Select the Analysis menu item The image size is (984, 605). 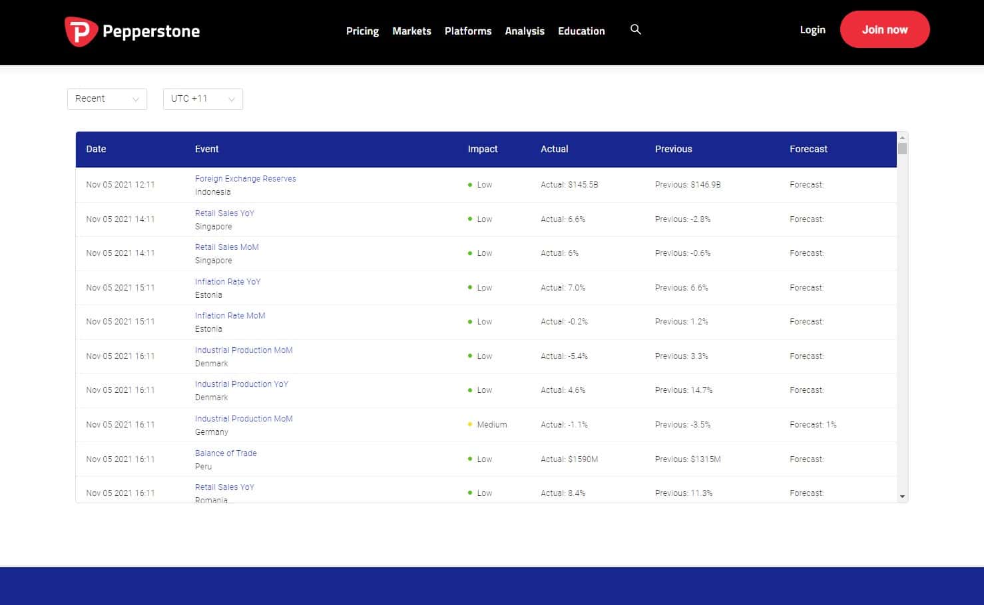tap(525, 31)
